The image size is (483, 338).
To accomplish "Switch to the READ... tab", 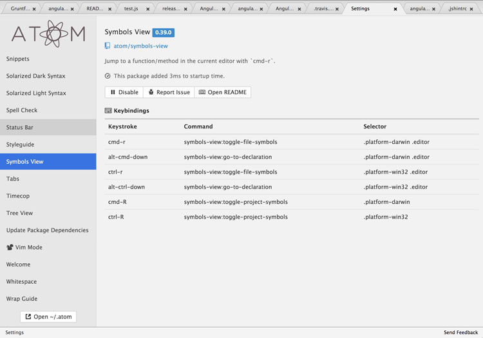I will coord(95,8).
